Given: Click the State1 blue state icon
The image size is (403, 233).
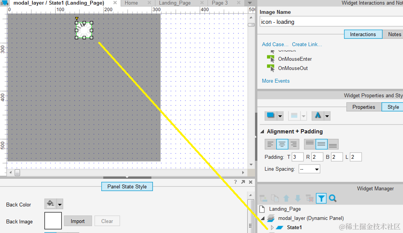Looking at the screenshot, I should pos(279,227).
